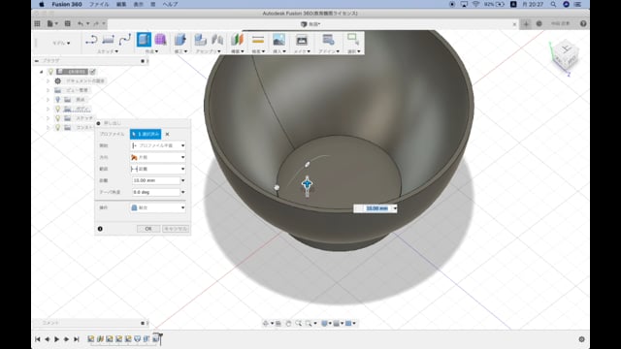Click the Save icon in top toolbar

pos(67,23)
